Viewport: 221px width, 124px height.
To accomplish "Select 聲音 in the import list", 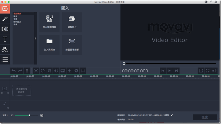I will pos(15,16).
